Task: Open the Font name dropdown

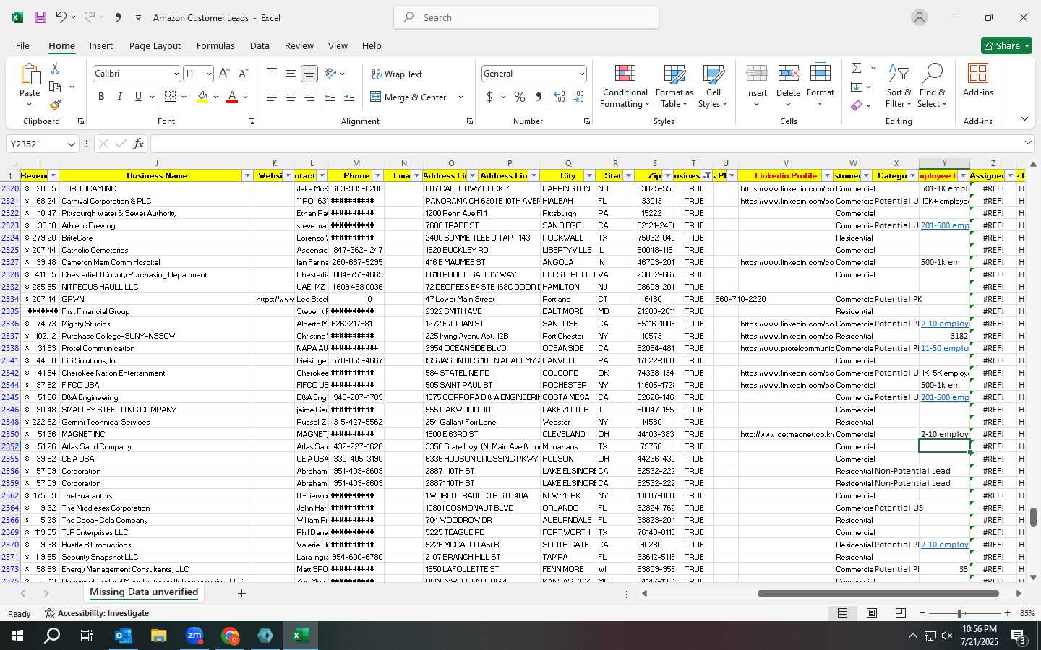Action: click(x=176, y=74)
